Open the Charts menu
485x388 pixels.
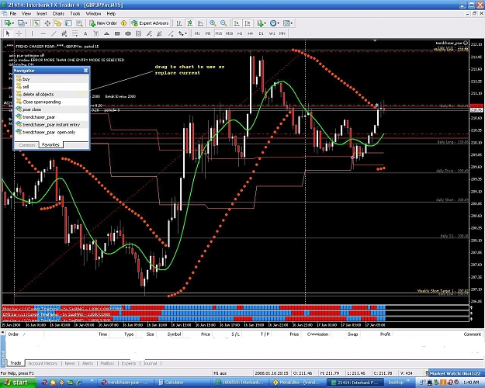58,14
